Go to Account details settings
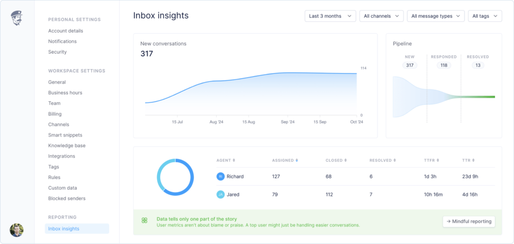 (66, 31)
